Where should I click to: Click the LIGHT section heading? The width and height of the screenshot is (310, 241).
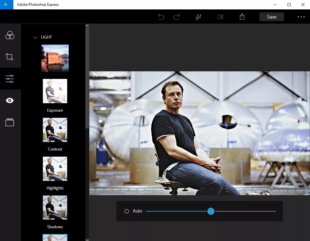tap(46, 37)
